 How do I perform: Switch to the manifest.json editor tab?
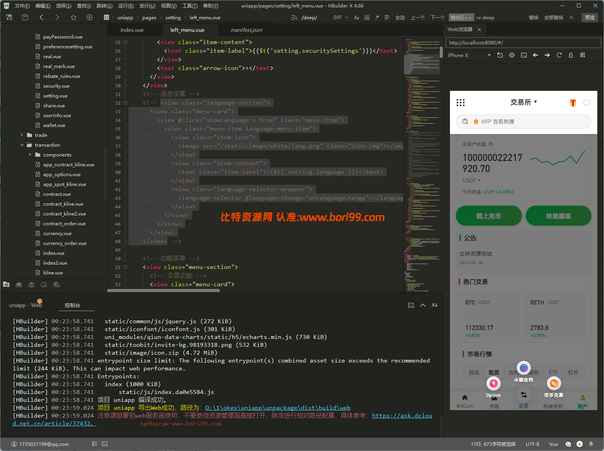tap(246, 30)
